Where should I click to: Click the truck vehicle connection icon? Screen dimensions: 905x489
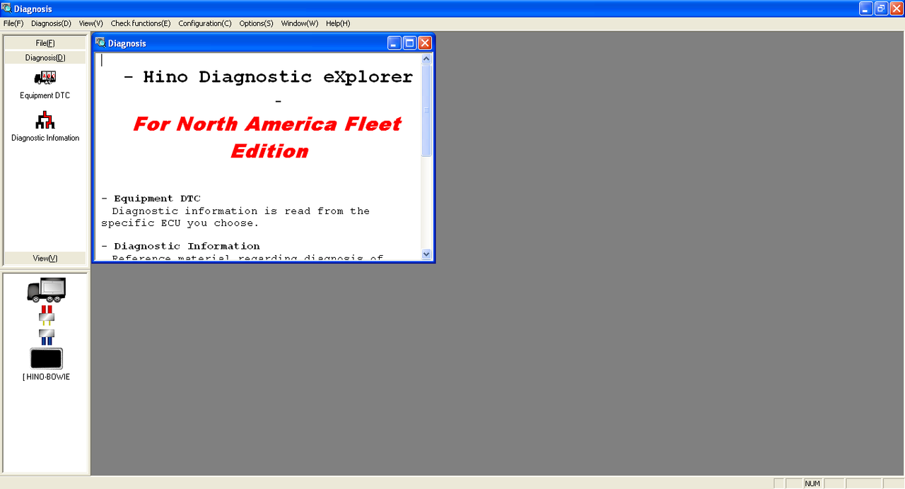point(47,290)
